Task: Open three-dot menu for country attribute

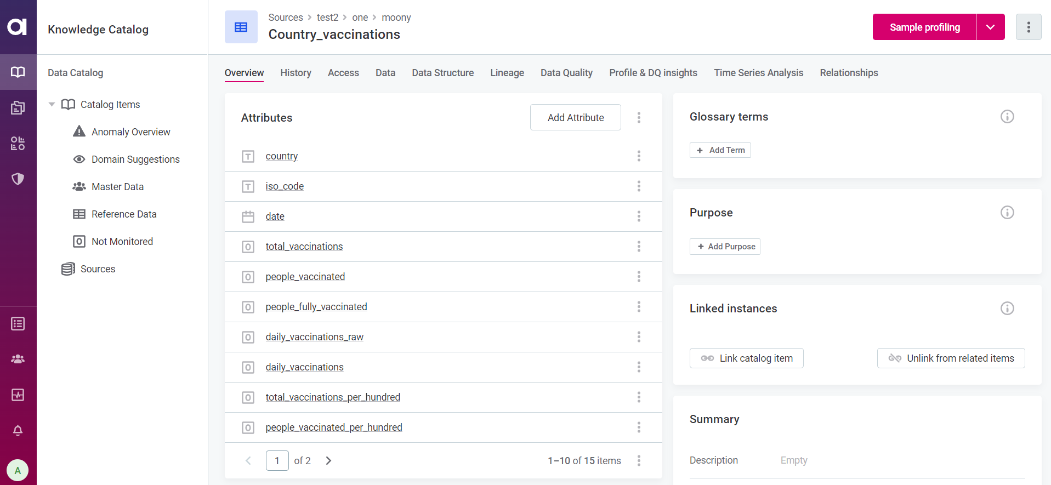Action: click(639, 156)
